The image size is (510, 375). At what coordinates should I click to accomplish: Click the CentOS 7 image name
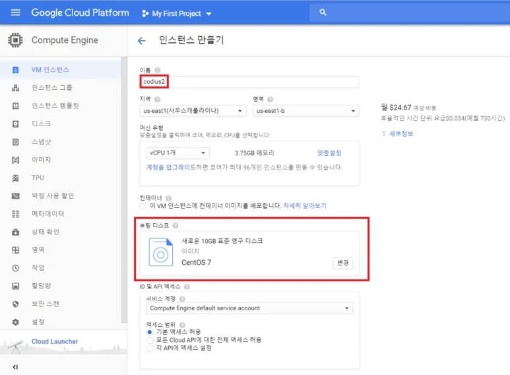[x=196, y=262]
